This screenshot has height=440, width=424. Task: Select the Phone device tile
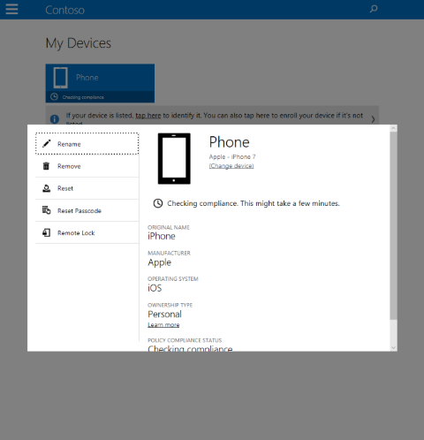pos(100,83)
